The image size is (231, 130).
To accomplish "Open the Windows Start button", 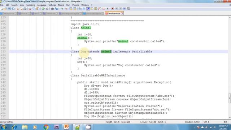I will coord(4,127).
